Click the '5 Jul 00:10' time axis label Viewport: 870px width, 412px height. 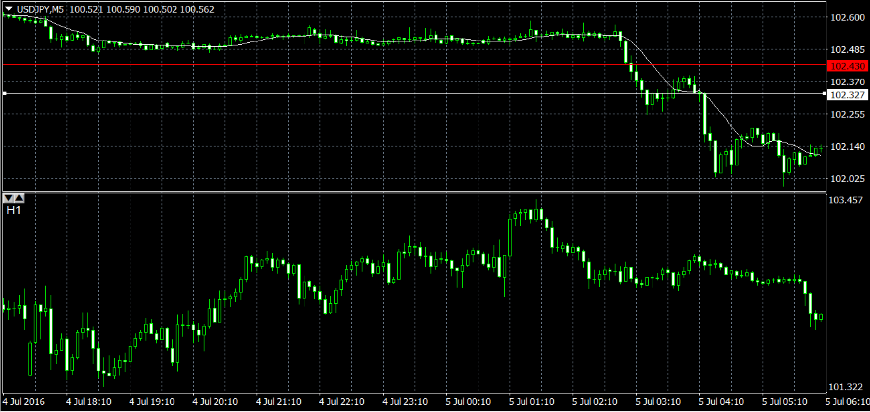(468, 402)
